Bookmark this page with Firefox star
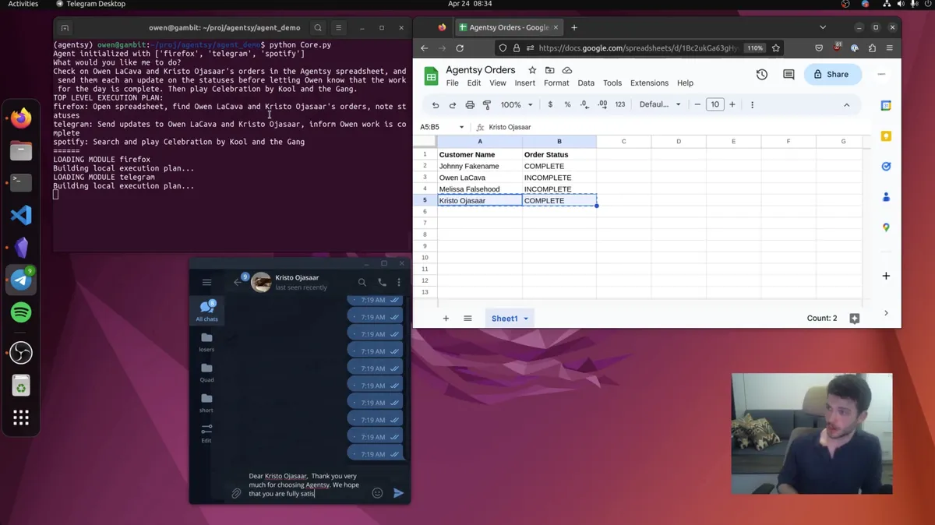Screen dimensions: 935x525 point(775,48)
